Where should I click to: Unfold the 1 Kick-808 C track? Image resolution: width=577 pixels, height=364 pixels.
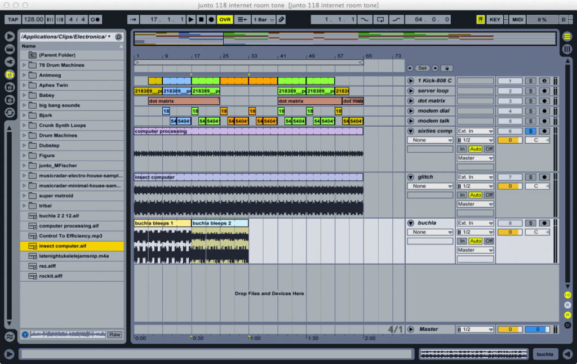coord(411,81)
